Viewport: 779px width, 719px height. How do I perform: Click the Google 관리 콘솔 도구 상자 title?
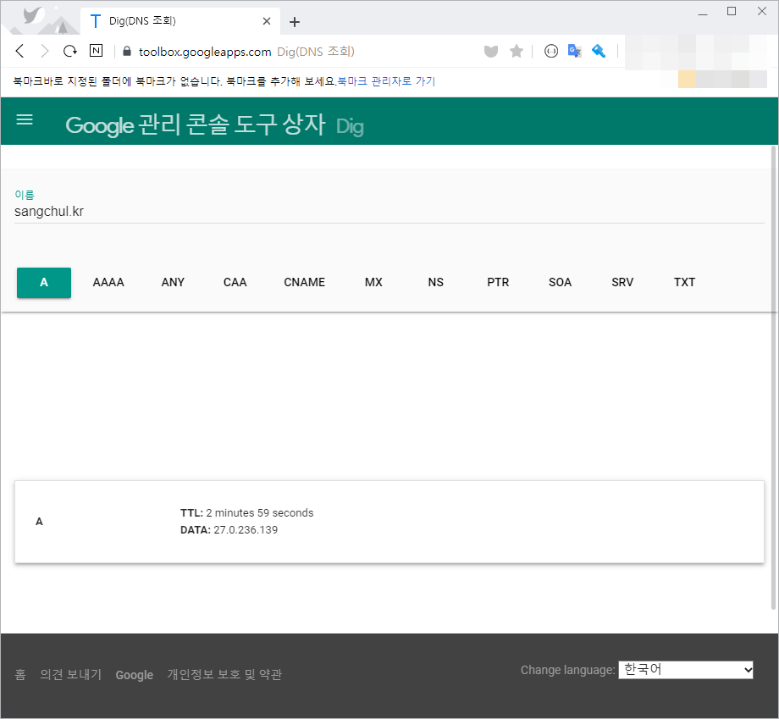pos(196,124)
